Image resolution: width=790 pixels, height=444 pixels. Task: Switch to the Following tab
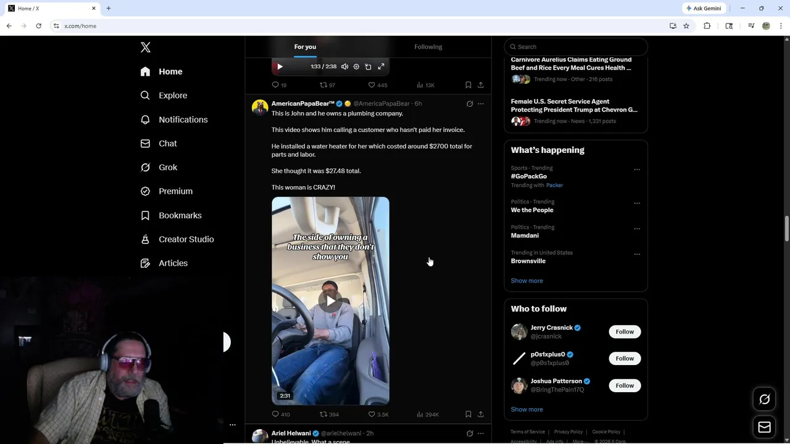428,47
